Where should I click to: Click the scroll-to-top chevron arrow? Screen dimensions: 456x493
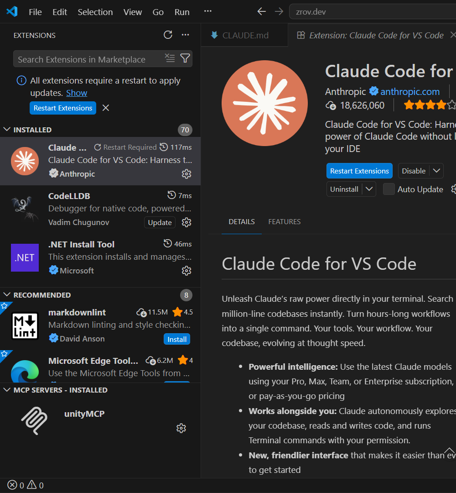(x=450, y=451)
